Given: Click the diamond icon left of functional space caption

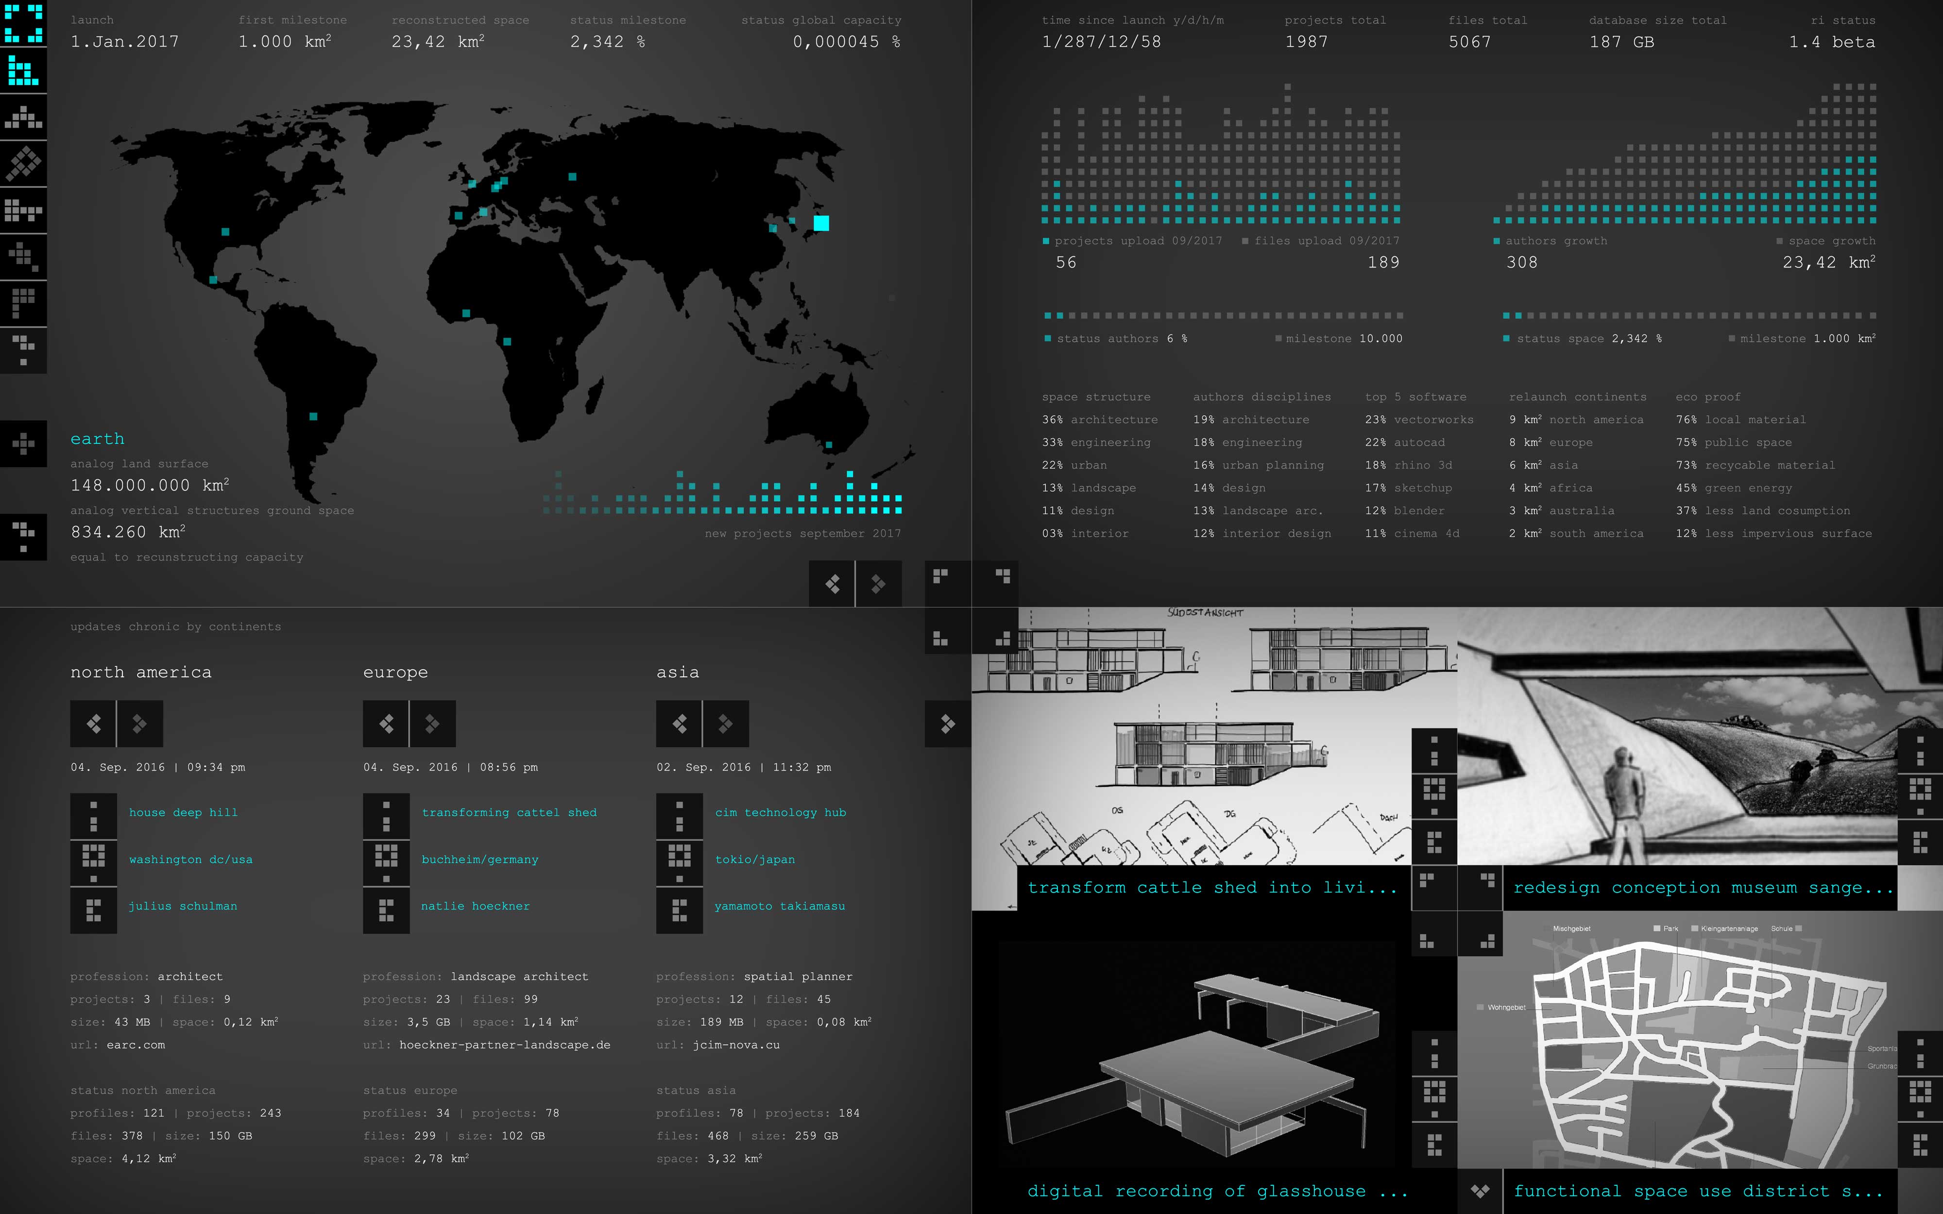Looking at the screenshot, I should [1480, 1191].
